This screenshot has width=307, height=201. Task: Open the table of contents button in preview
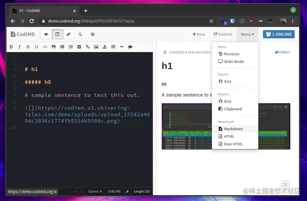click(285, 185)
